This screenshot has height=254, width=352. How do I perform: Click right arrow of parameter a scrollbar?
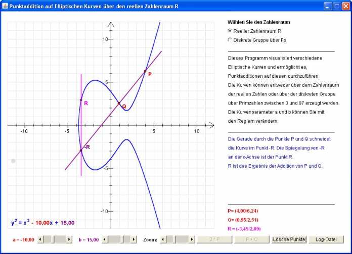point(69,239)
